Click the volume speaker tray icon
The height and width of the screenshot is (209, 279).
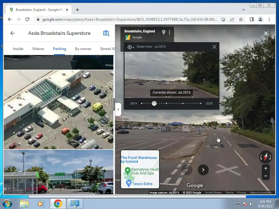click(251, 204)
